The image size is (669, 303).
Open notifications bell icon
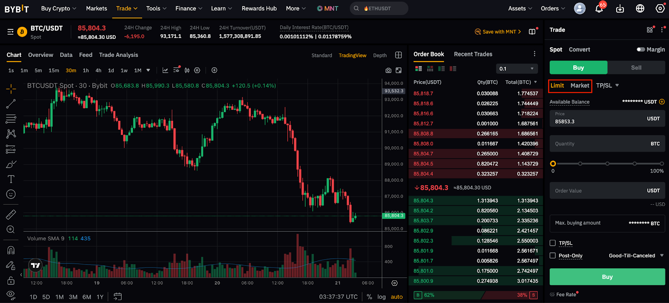coord(599,8)
